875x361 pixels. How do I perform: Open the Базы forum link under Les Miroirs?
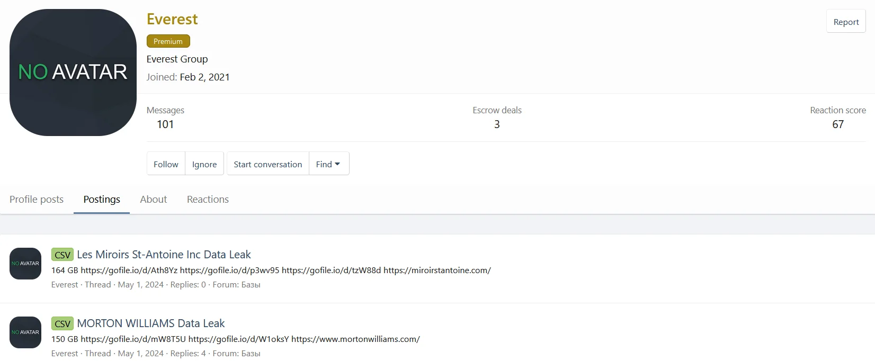tap(251, 285)
